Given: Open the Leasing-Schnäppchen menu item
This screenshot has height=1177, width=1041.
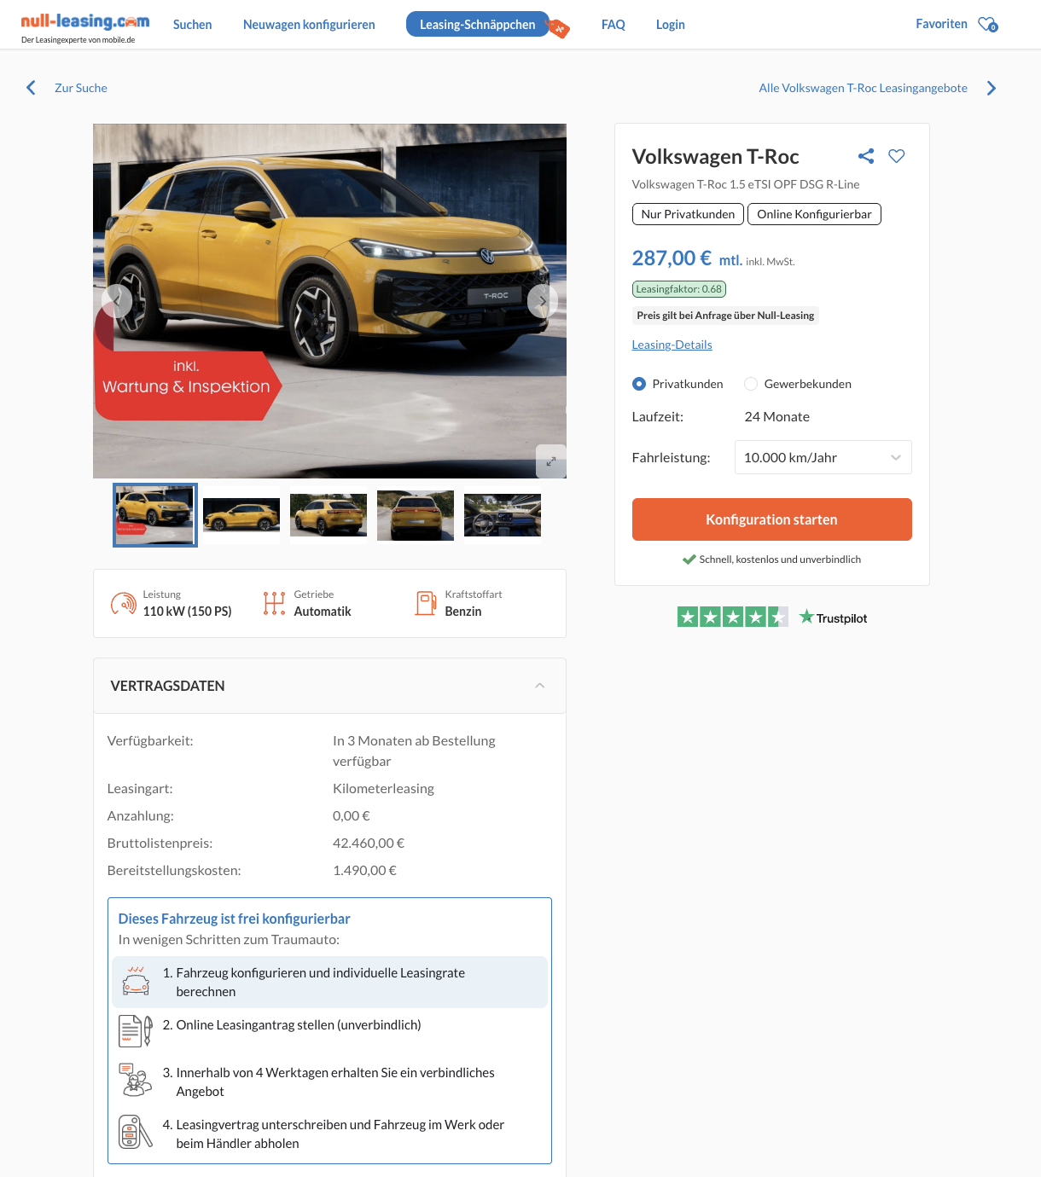Looking at the screenshot, I should coord(477,25).
